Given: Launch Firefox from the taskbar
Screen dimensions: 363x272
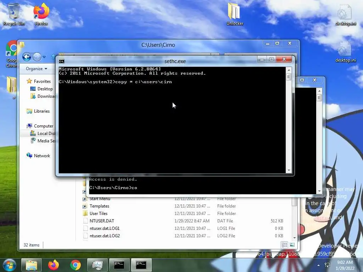Looking at the screenshot, I should (x=54, y=265).
